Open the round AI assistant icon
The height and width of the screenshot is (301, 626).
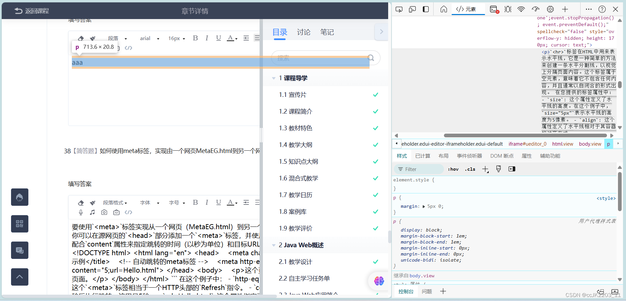coord(379,281)
